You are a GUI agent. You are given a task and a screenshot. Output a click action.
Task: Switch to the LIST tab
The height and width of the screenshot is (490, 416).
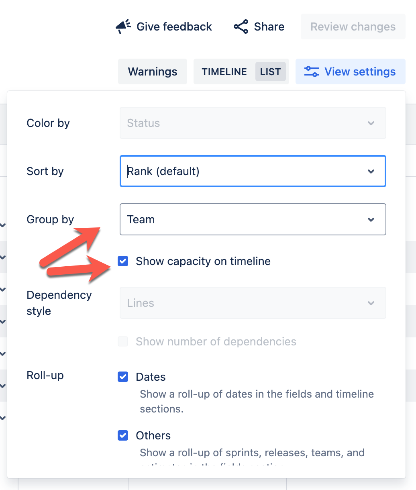click(270, 71)
